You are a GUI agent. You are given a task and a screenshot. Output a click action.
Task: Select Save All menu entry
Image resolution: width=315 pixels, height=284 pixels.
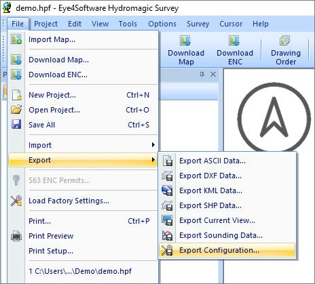83,125
